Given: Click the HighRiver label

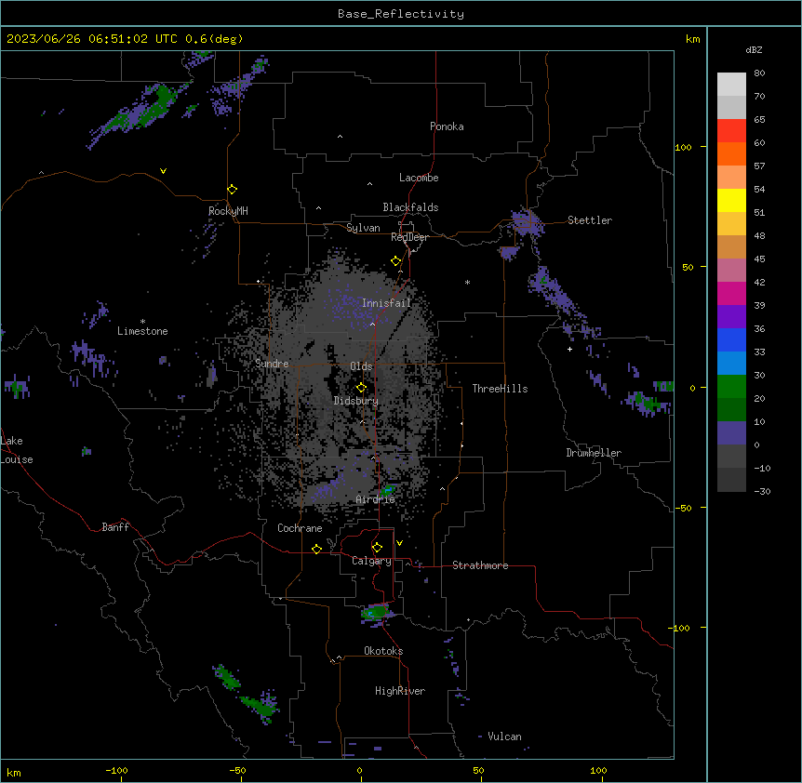Looking at the screenshot, I should tap(399, 691).
